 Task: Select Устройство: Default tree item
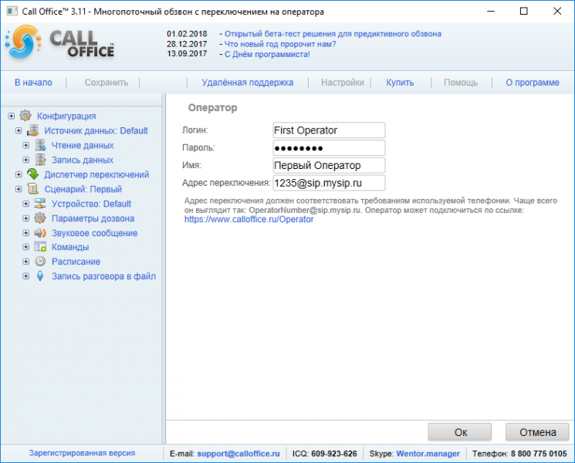91,204
